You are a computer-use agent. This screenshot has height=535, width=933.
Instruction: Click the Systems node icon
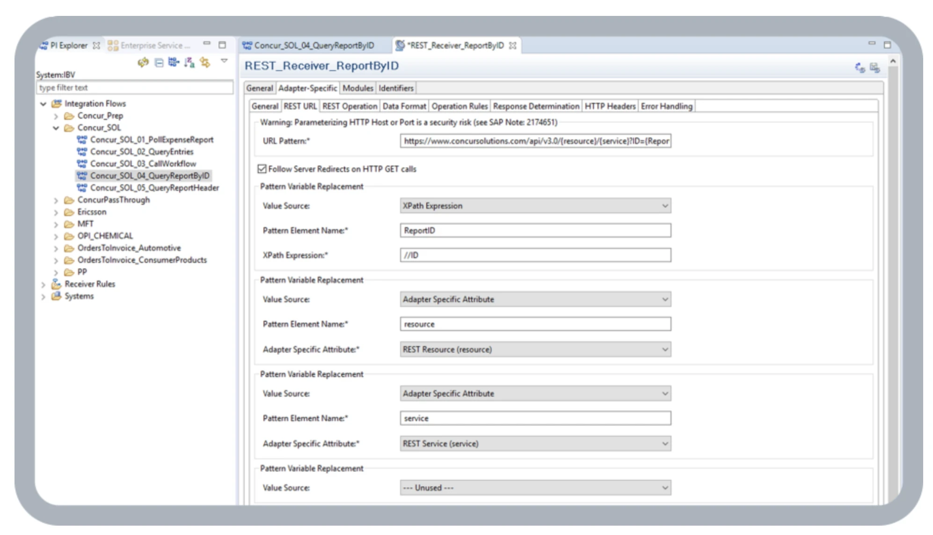56,296
